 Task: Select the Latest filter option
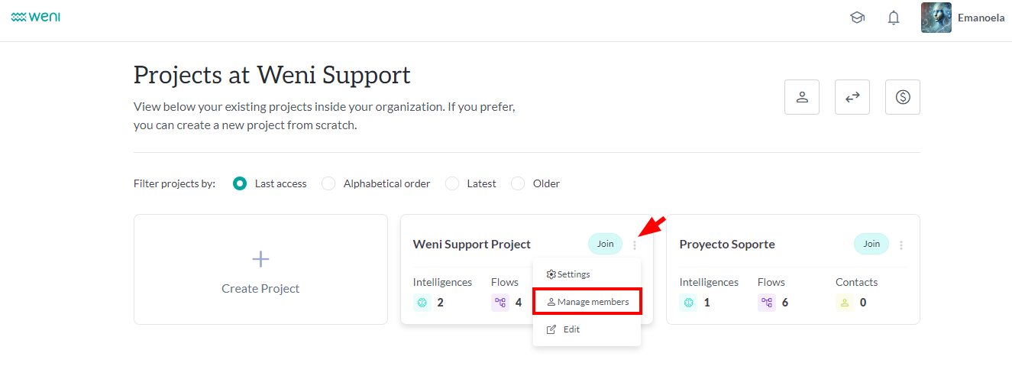[x=452, y=183]
